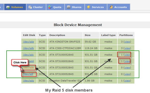View the partition of /dev/sdc
150x93 pixels.
[127, 55]
